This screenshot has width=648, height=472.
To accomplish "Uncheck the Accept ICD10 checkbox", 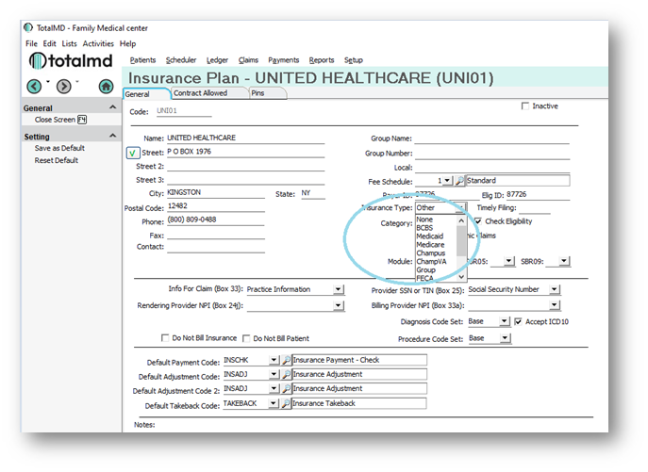I will (x=518, y=321).
